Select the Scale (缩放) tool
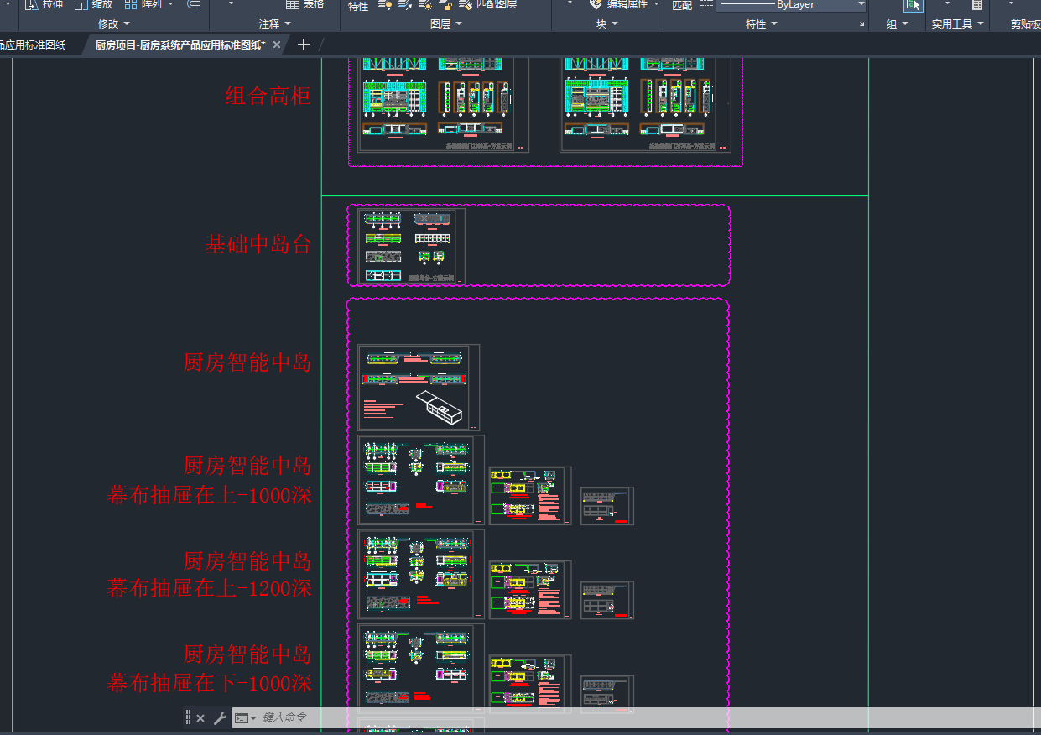 [81, 5]
